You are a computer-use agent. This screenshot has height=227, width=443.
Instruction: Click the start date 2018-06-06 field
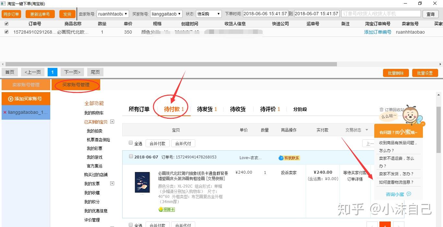coord(265,14)
